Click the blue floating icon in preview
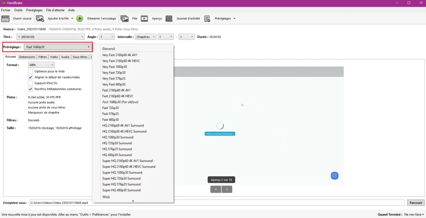The height and width of the screenshot is (218, 426). tap(334, 176)
